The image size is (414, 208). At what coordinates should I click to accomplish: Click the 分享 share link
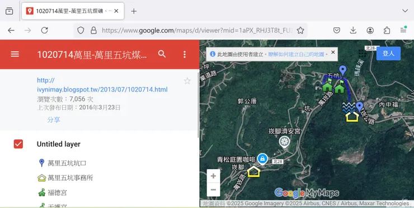click(54, 119)
